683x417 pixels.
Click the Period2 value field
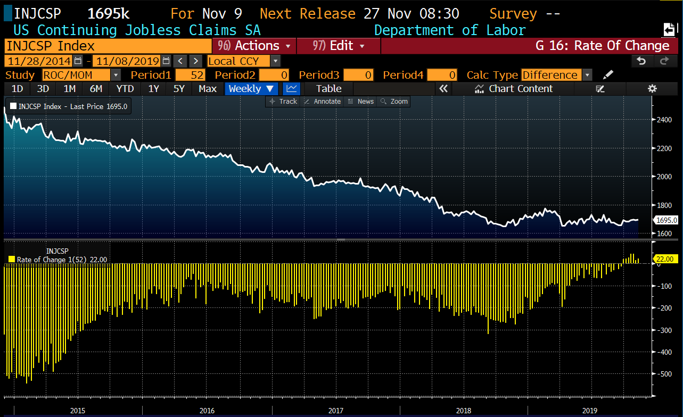click(273, 75)
